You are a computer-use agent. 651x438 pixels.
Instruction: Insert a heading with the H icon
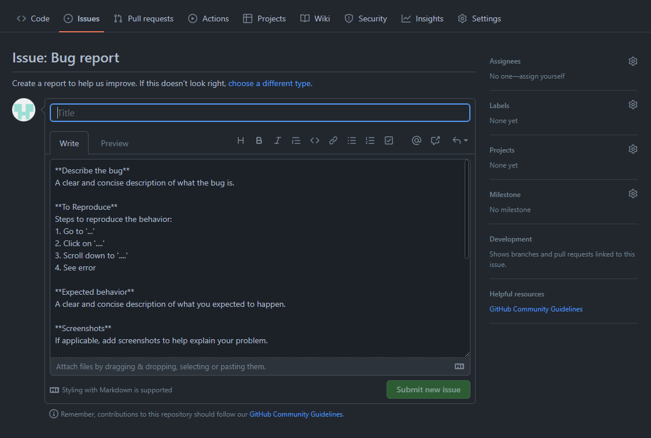click(x=240, y=140)
